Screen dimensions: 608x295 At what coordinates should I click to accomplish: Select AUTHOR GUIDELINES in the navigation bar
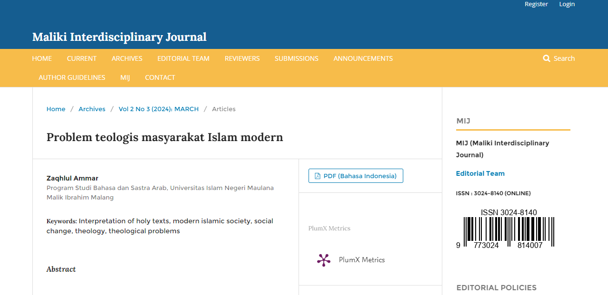[72, 77]
